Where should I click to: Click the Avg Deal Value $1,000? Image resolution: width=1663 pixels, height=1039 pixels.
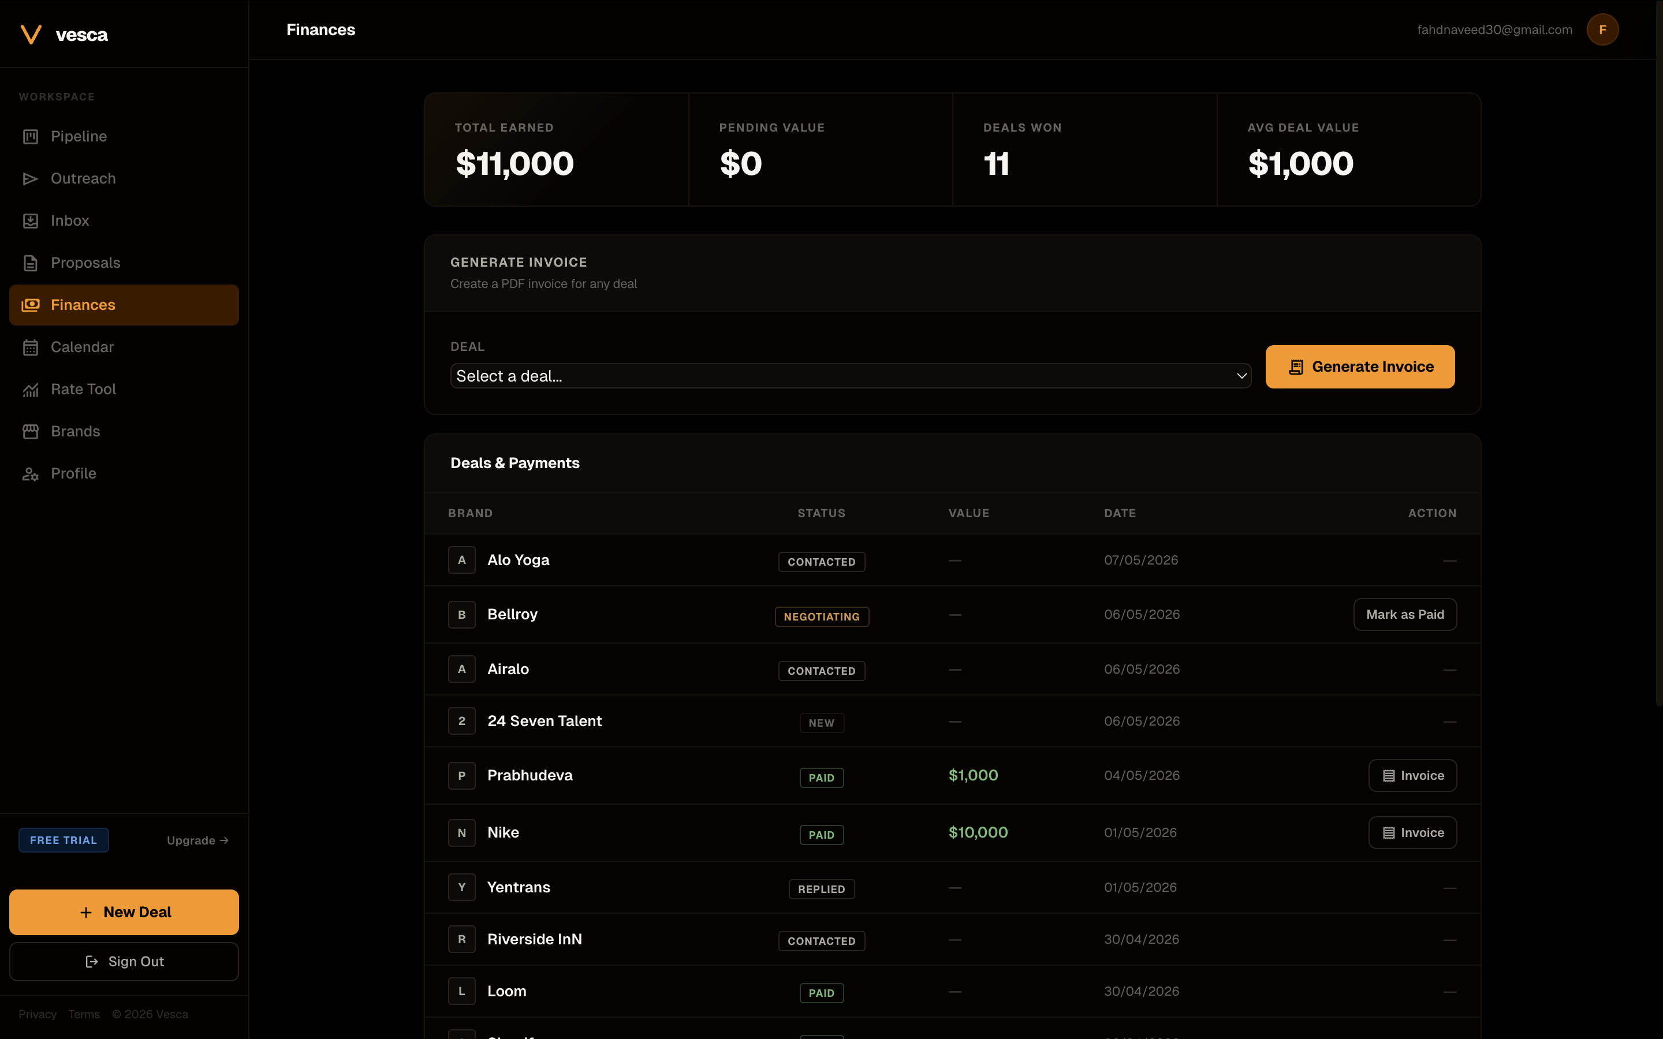[x=1300, y=165]
